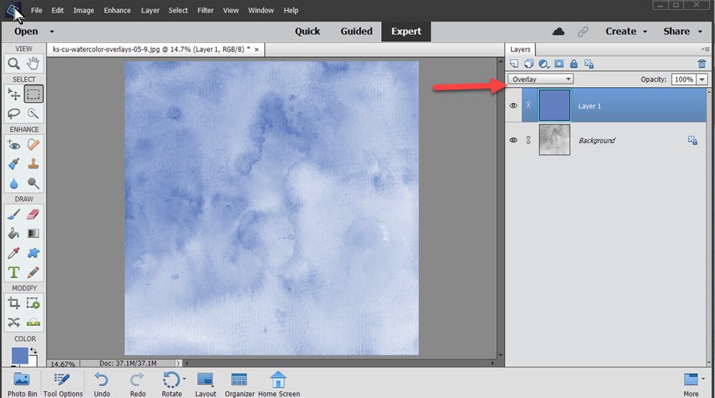
Task: Select the Crop tool
Action: [14, 303]
